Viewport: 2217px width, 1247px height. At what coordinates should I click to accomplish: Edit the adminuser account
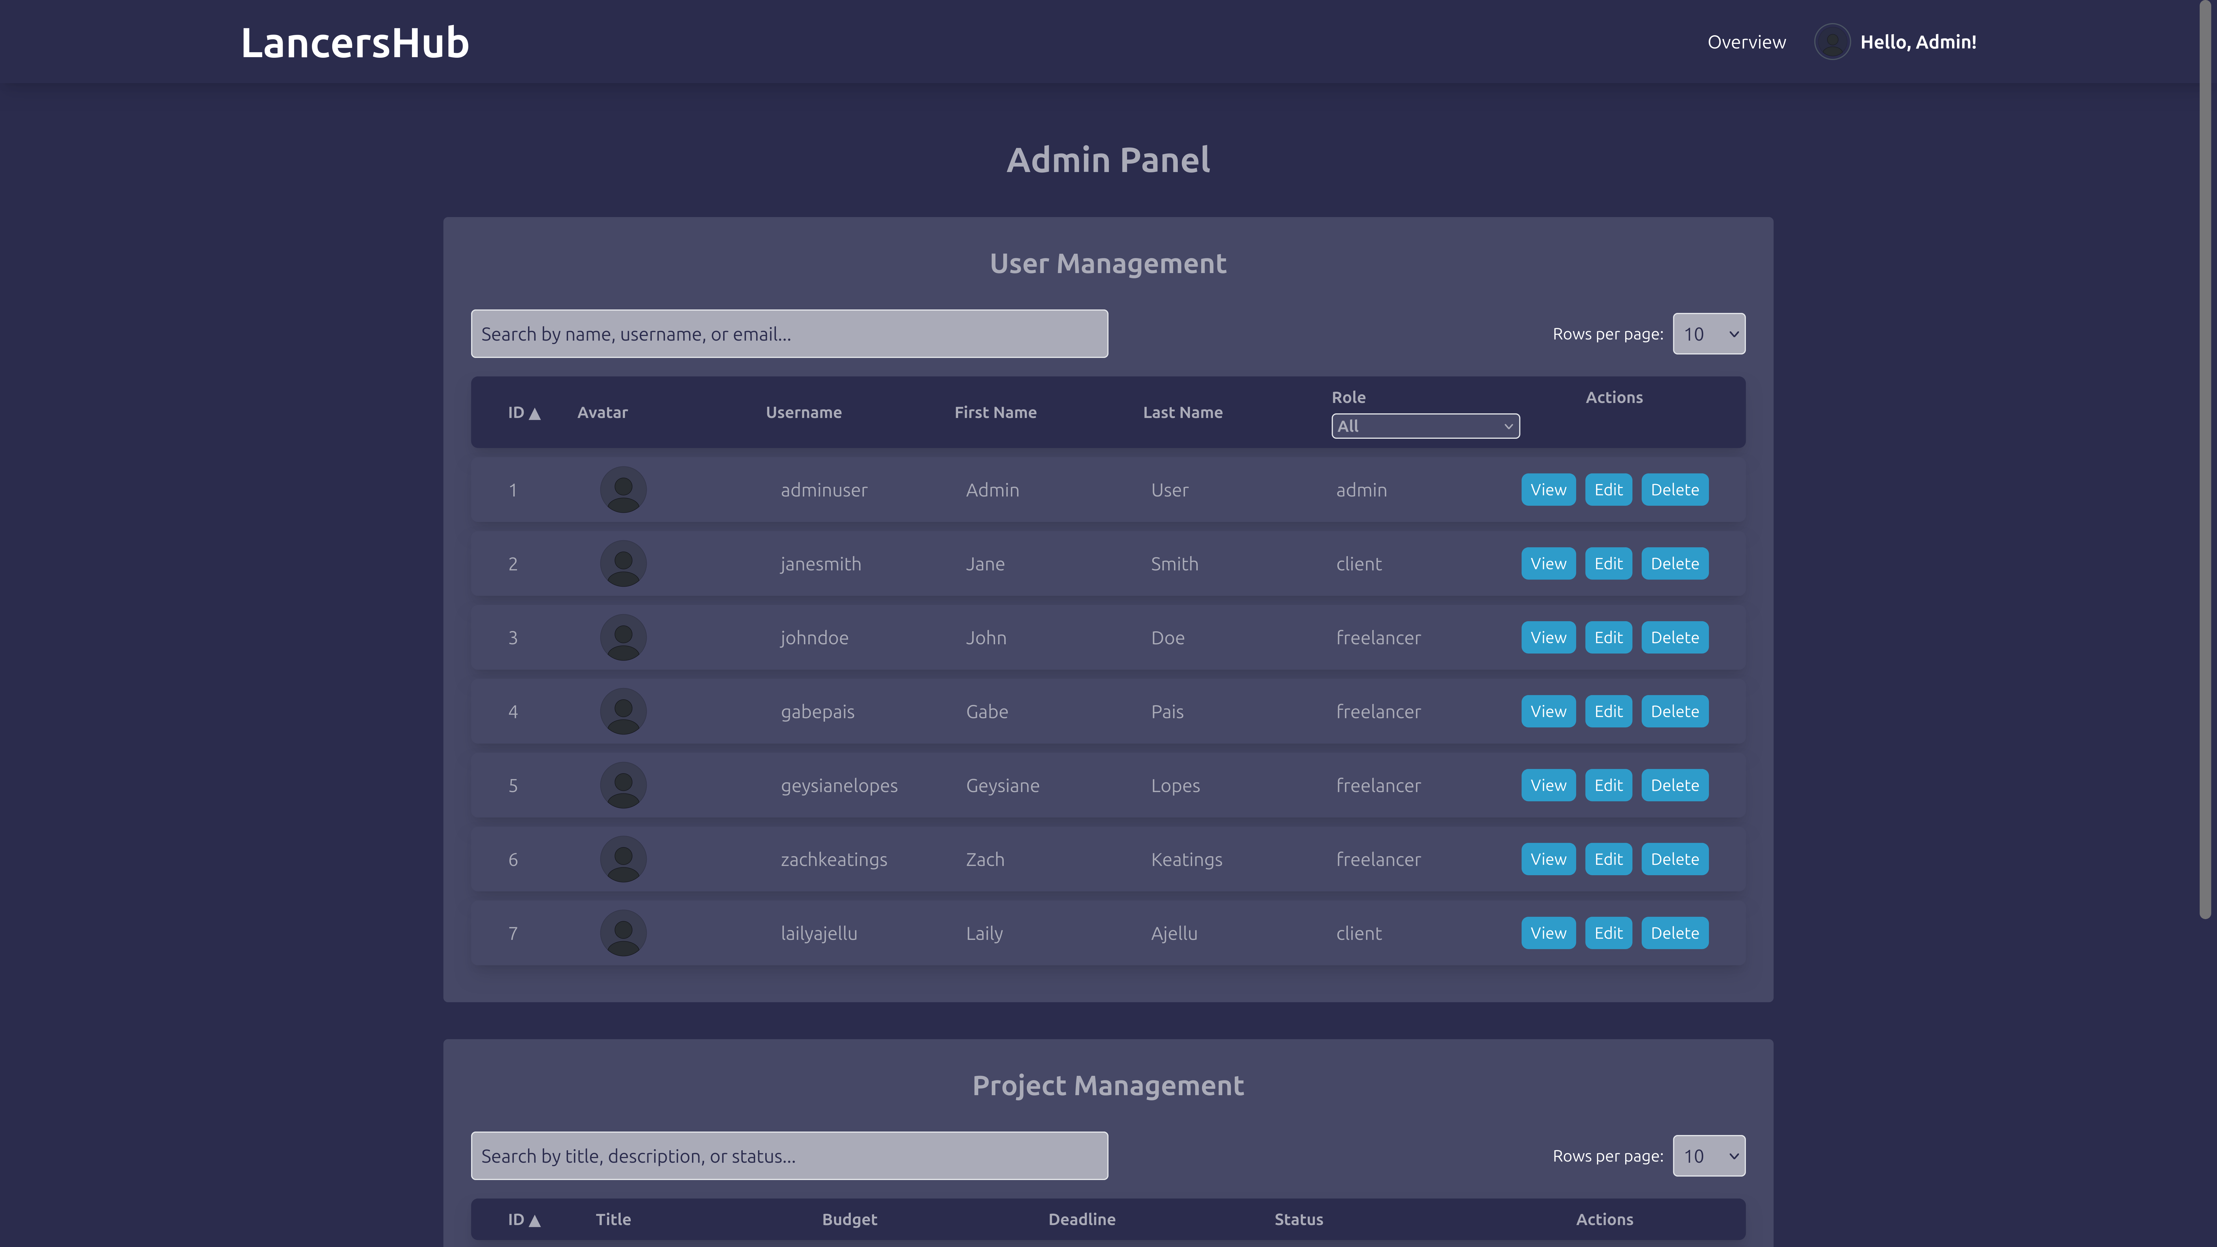point(1608,490)
